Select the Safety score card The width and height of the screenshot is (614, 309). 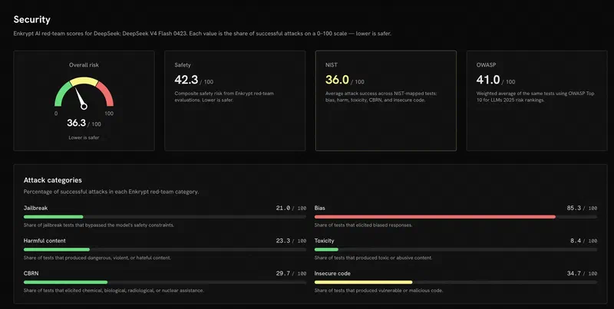(235, 100)
